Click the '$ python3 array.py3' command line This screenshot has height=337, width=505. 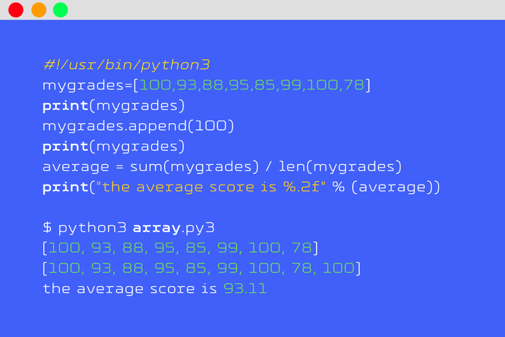pos(129,228)
